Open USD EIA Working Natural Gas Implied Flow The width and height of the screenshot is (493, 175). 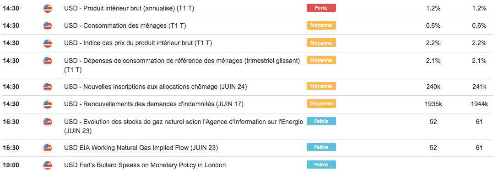tap(141, 148)
